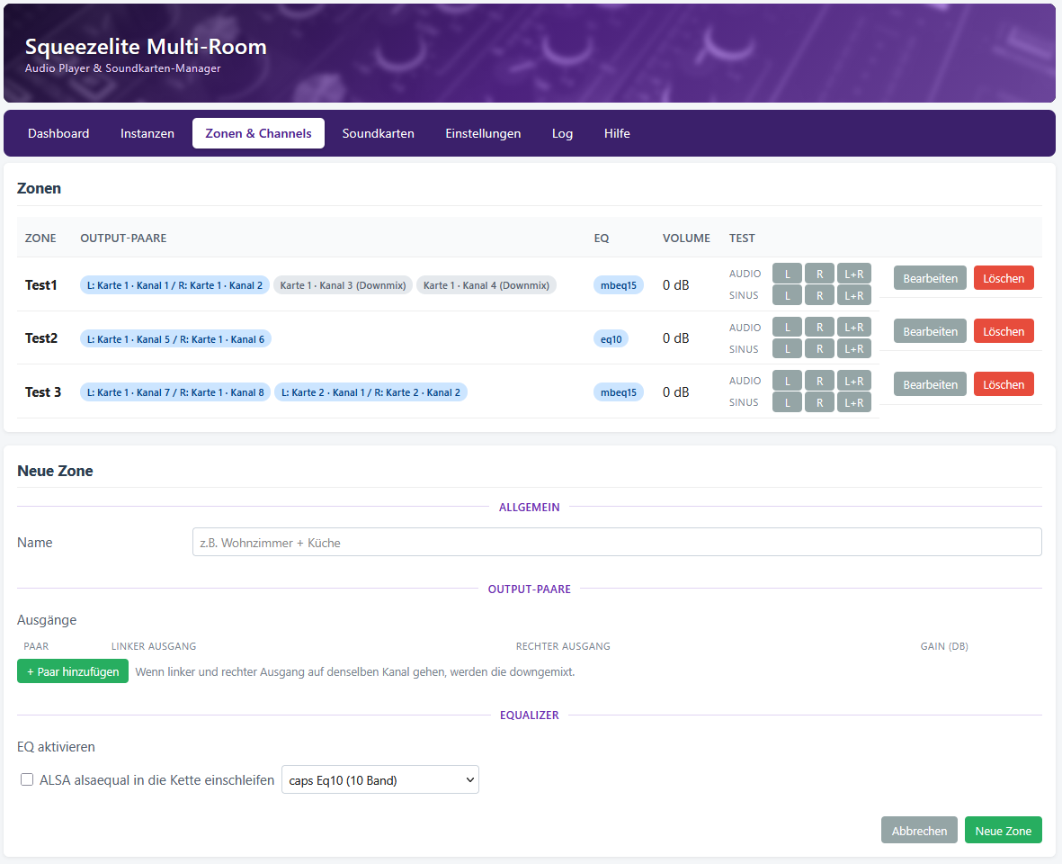Cancel with the Abbrechen button
The width and height of the screenshot is (1062, 864).
[x=919, y=831]
